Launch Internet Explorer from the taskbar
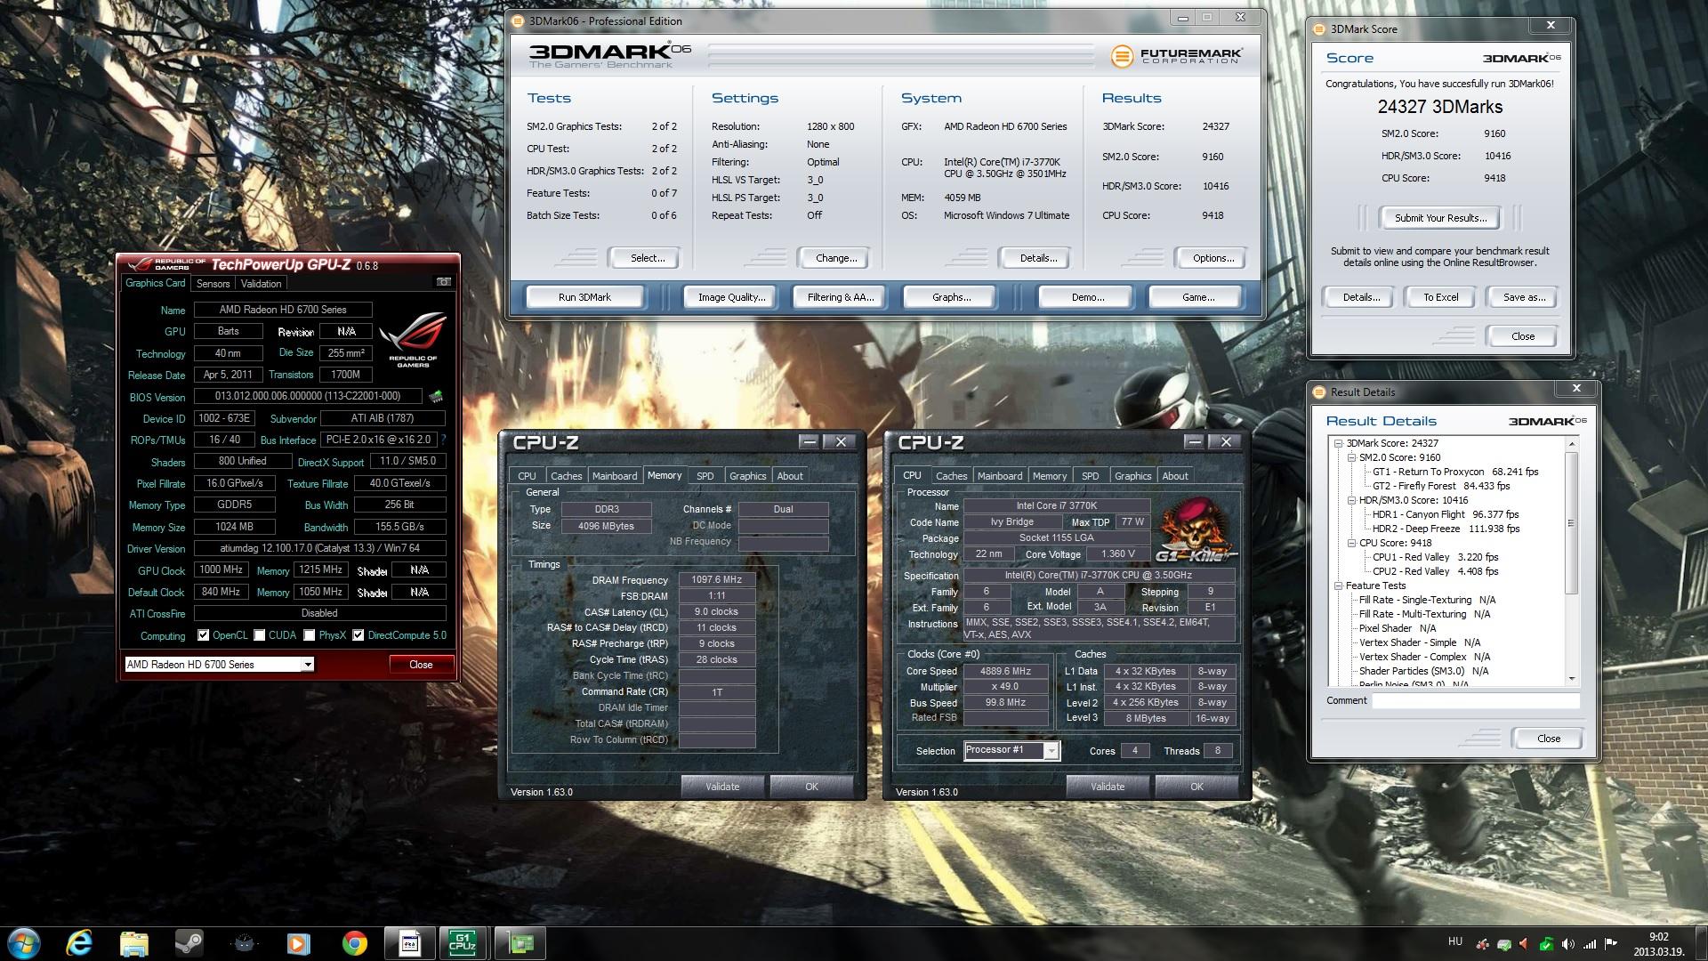Screen dimensions: 1708x961 80,942
